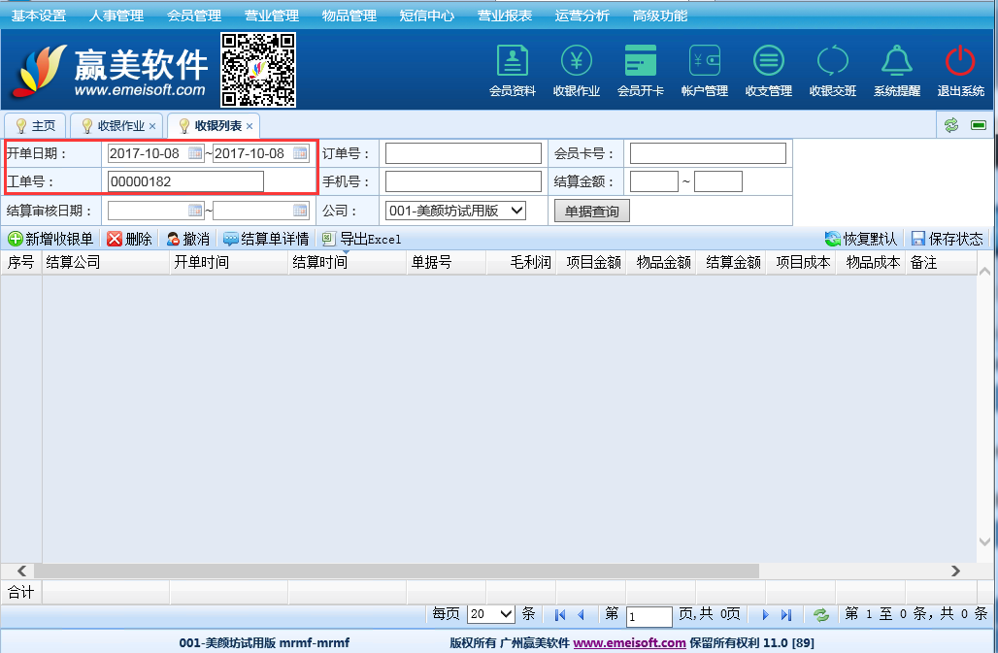Viewport: 998px width, 653px height.
Task: Close the 收银列表 tab
Action: point(249,126)
